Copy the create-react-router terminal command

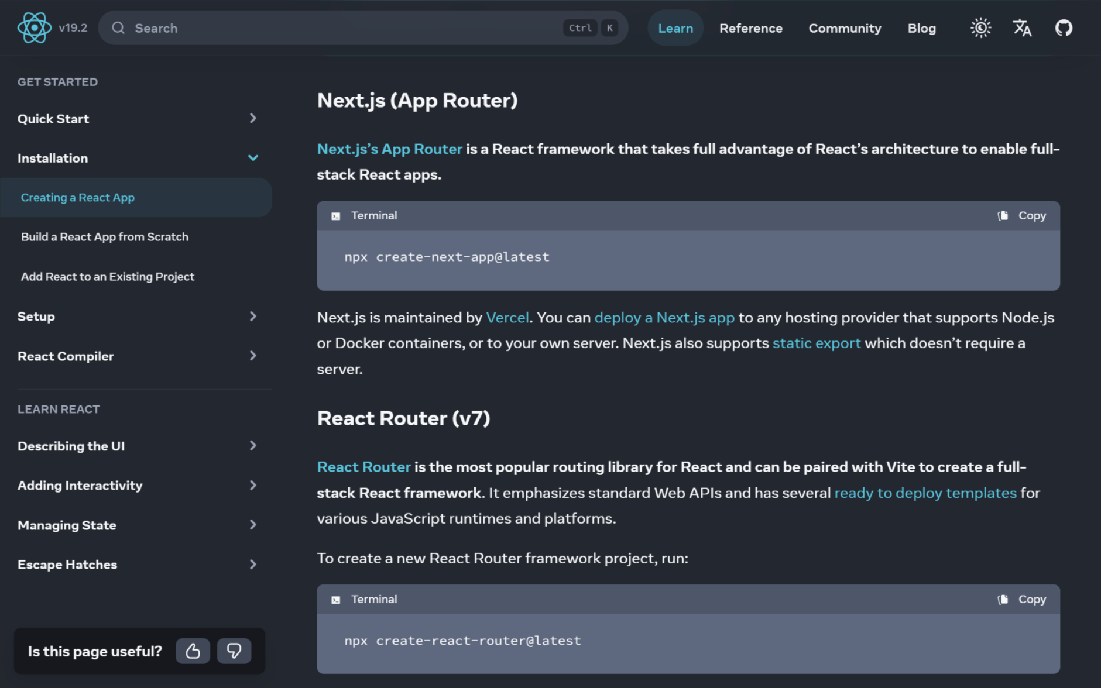1022,599
